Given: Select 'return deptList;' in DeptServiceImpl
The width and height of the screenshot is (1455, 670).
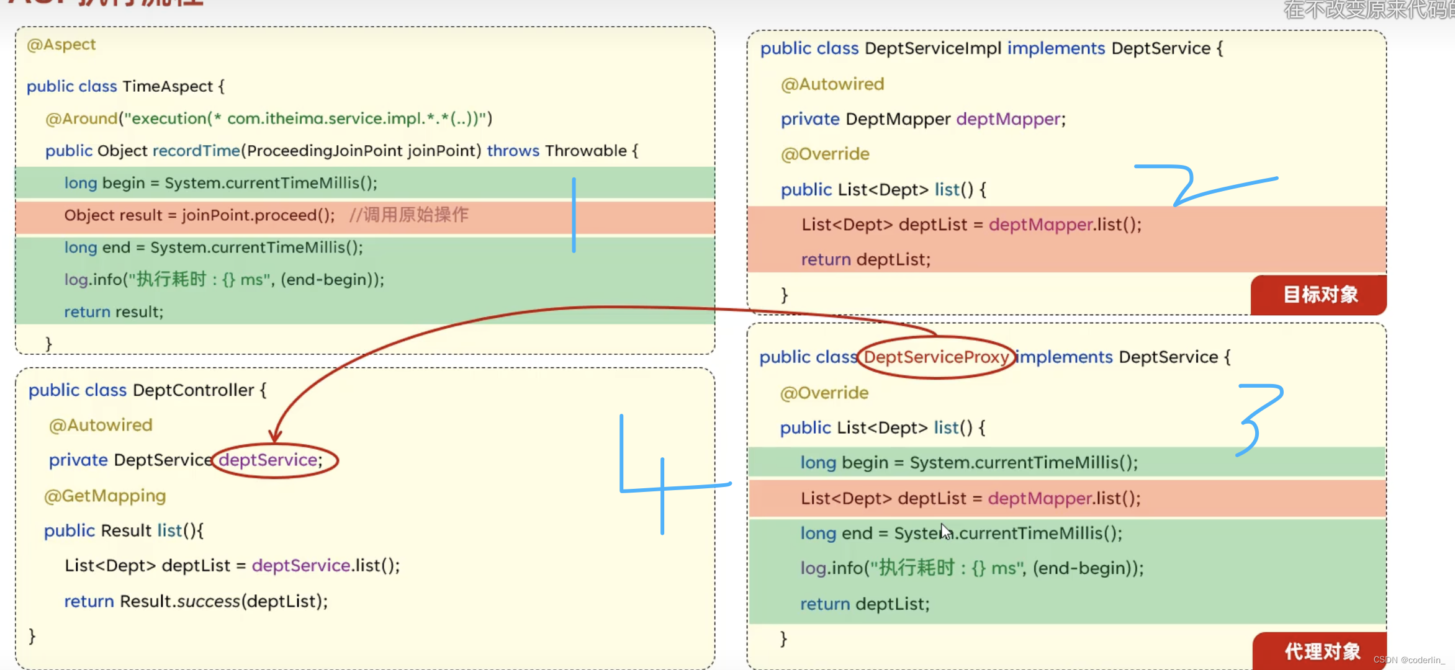Looking at the screenshot, I should (866, 259).
